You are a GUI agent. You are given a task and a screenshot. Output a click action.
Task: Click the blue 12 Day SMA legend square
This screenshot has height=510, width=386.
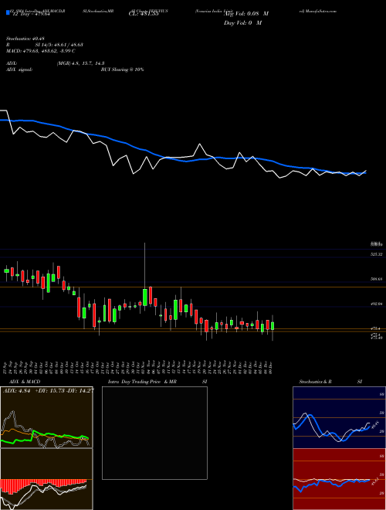pyautogui.click(x=8, y=12)
